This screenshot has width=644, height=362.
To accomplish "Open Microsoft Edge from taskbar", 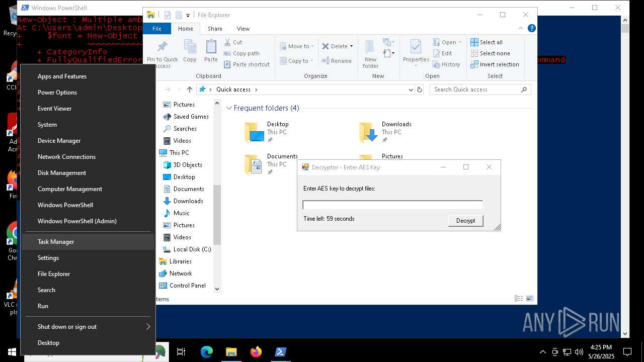I will [x=207, y=352].
